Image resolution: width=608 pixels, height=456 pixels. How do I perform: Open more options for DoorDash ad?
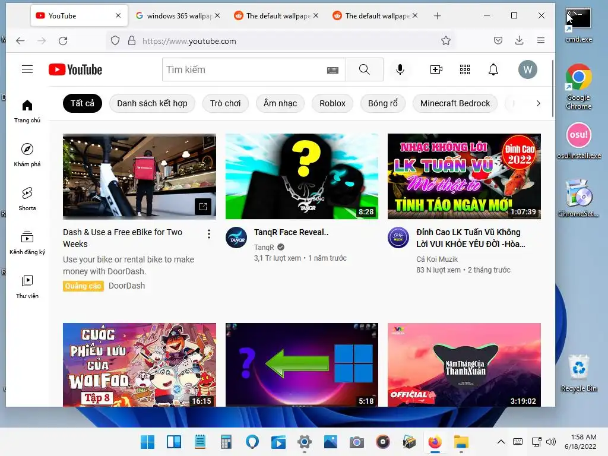[208, 234]
